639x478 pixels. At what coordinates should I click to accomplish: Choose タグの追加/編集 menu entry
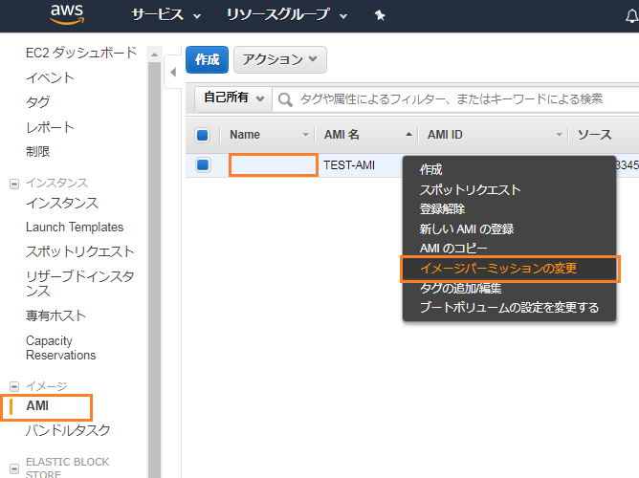[x=460, y=289]
